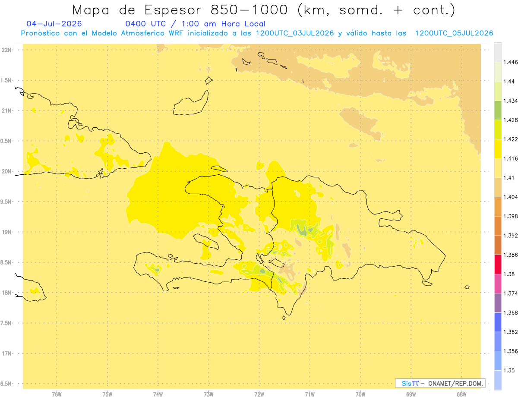Viewport: 518px width, 400px height.
Task: Click the legend value '1.392'
Action: pos(511,236)
